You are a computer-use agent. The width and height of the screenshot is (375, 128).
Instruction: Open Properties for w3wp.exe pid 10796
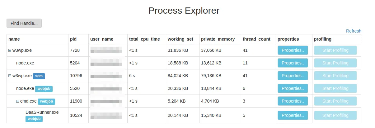(x=293, y=76)
